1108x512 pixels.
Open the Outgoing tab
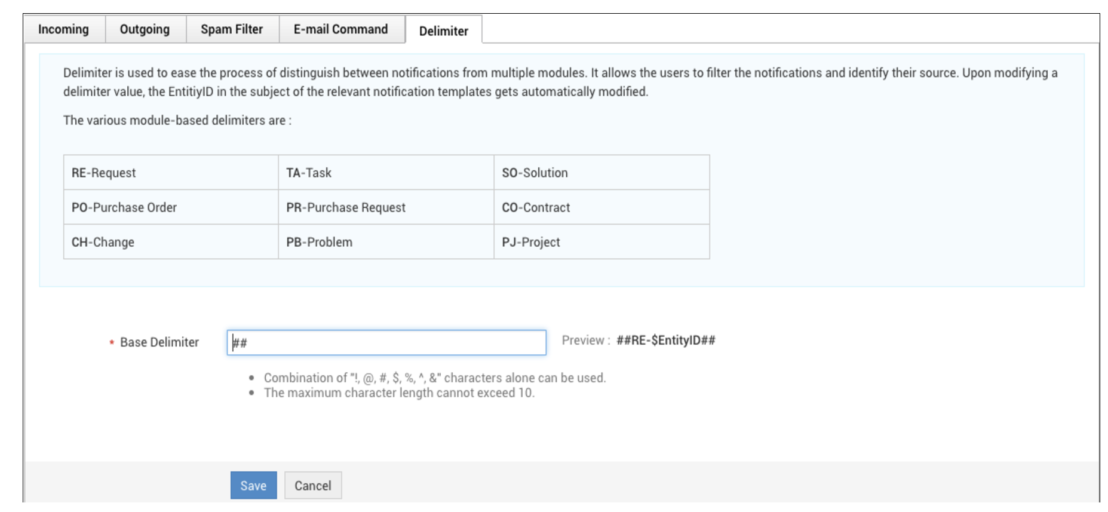pyautogui.click(x=145, y=29)
